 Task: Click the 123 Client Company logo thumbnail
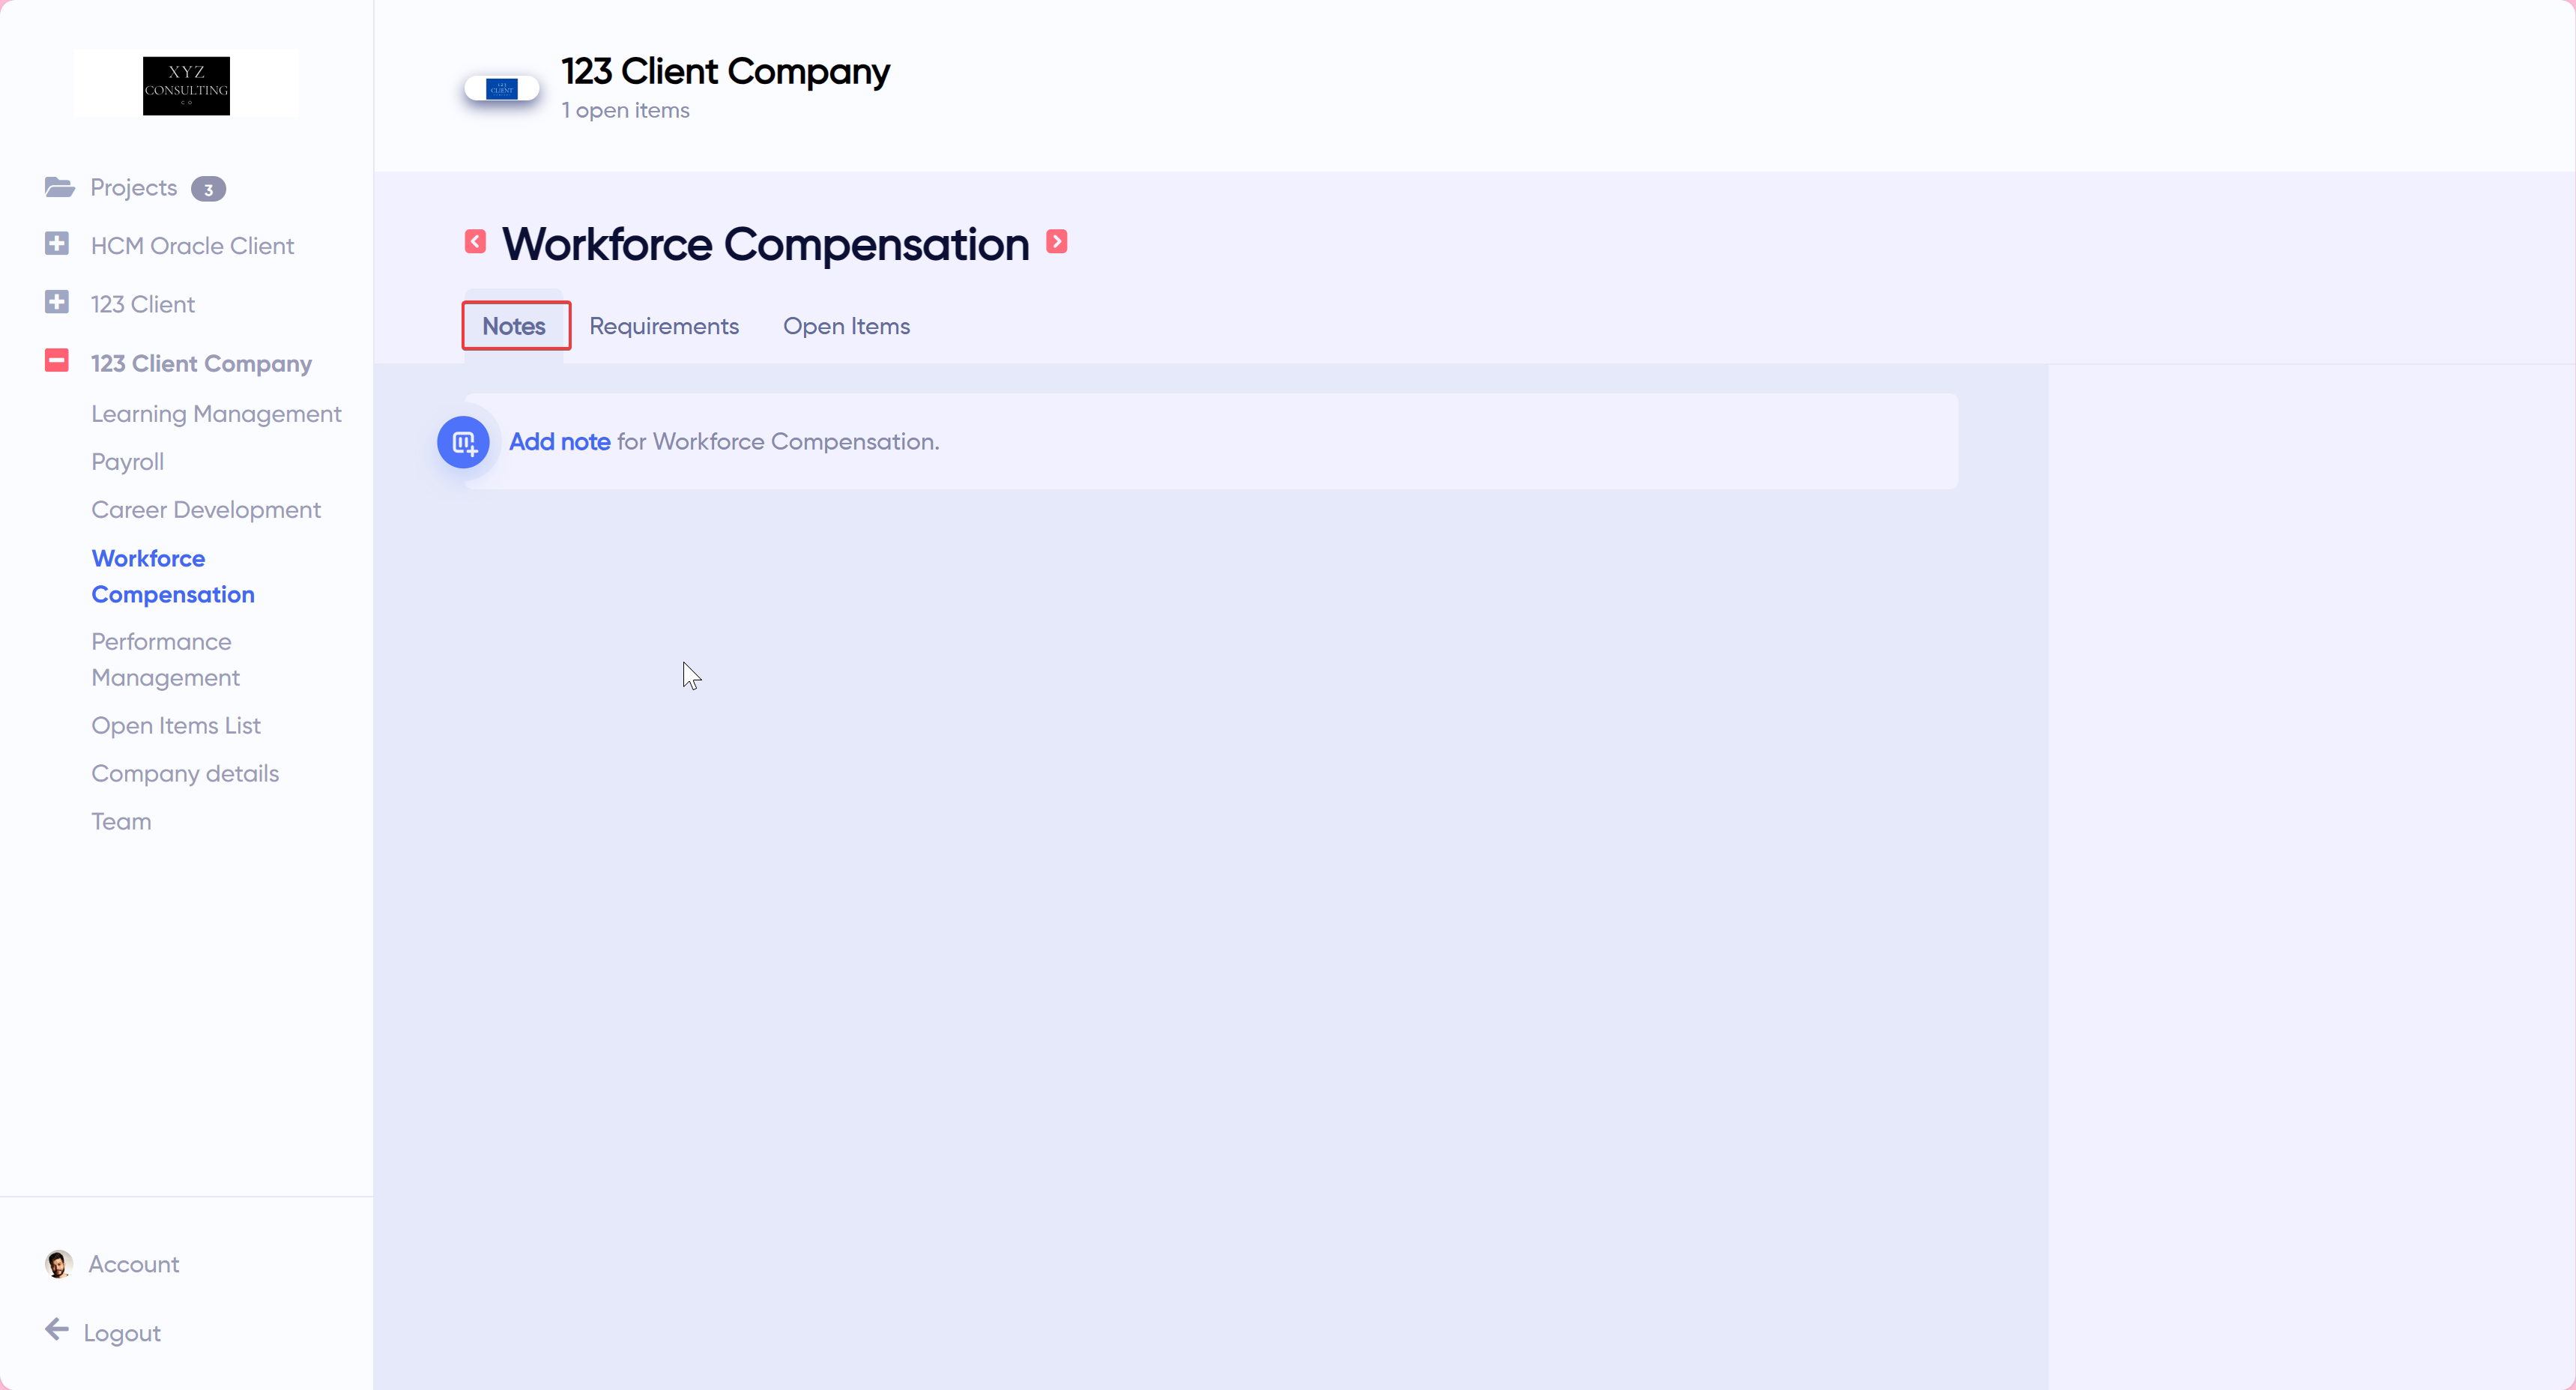click(502, 89)
